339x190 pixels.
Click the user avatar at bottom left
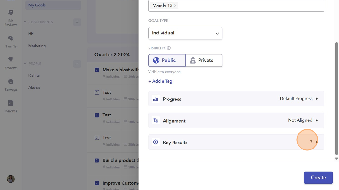click(x=11, y=179)
